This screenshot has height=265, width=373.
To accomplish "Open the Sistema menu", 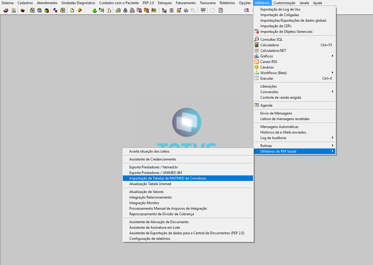I will tap(7, 3).
